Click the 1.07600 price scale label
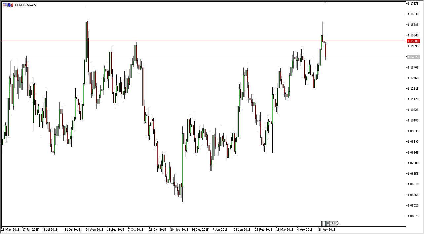Viewport: 424px width, 234px height. (x=413, y=163)
